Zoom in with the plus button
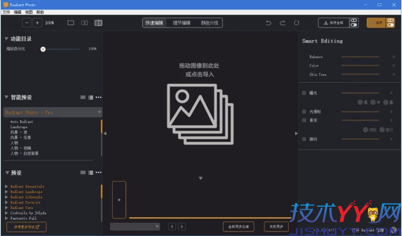The width and height of the screenshot is (402, 236). 37,23
